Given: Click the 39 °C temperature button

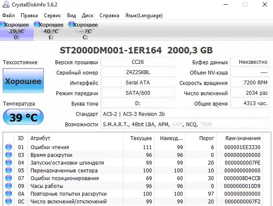Looking at the screenshot, I should [x=23, y=117].
